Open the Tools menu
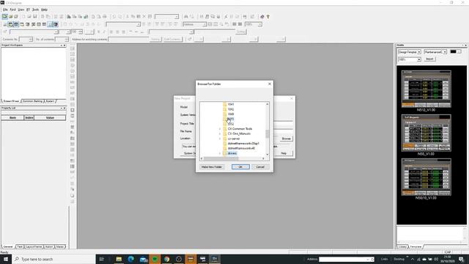The image size is (469, 264). click(x=35, y=10)
